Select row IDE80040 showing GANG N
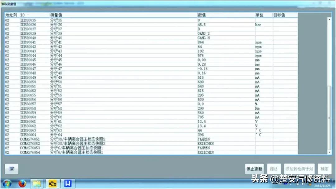This screenshot has height=189, width=336. click(151, 38)
